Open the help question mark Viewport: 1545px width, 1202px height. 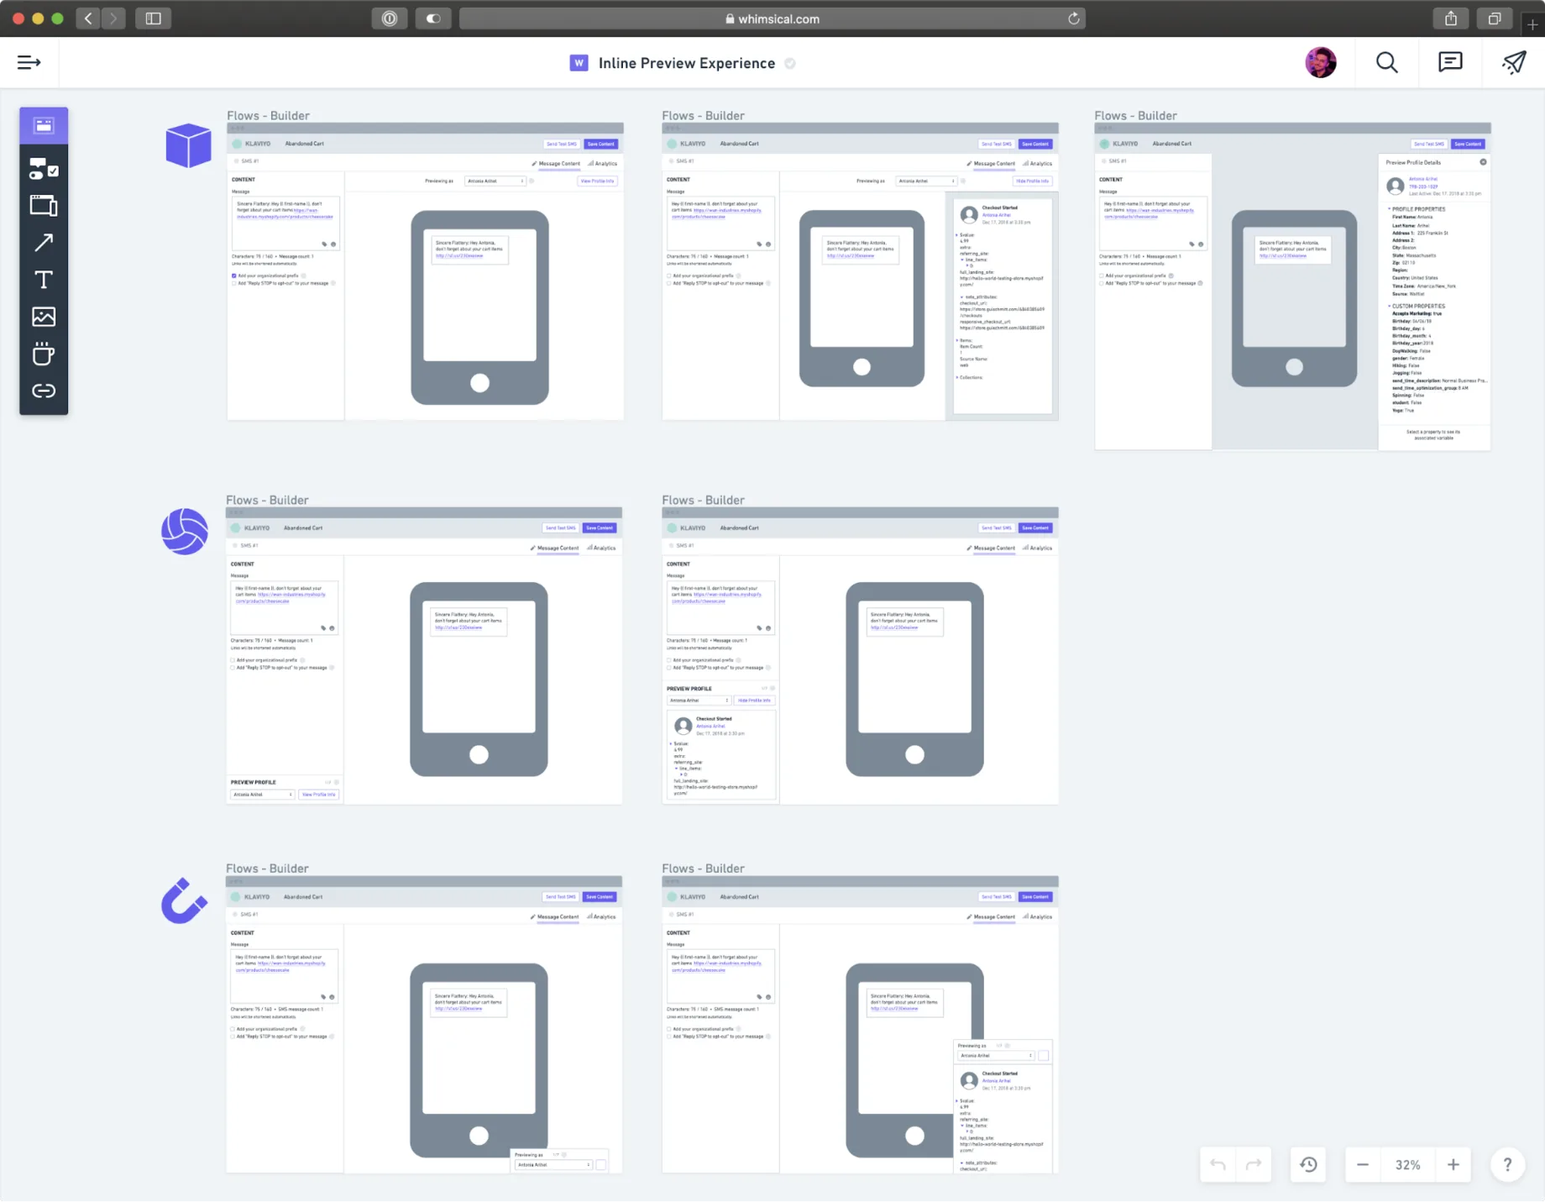(1507, 1165)
